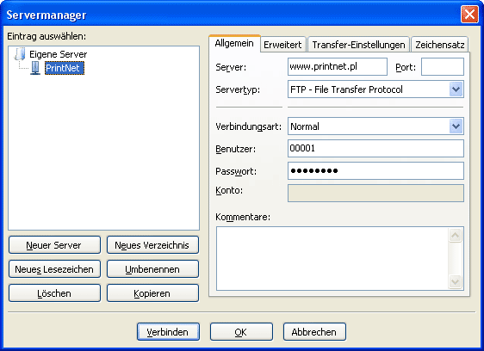
Task: Click the Löschen button
Action: (x=54, y=293)
